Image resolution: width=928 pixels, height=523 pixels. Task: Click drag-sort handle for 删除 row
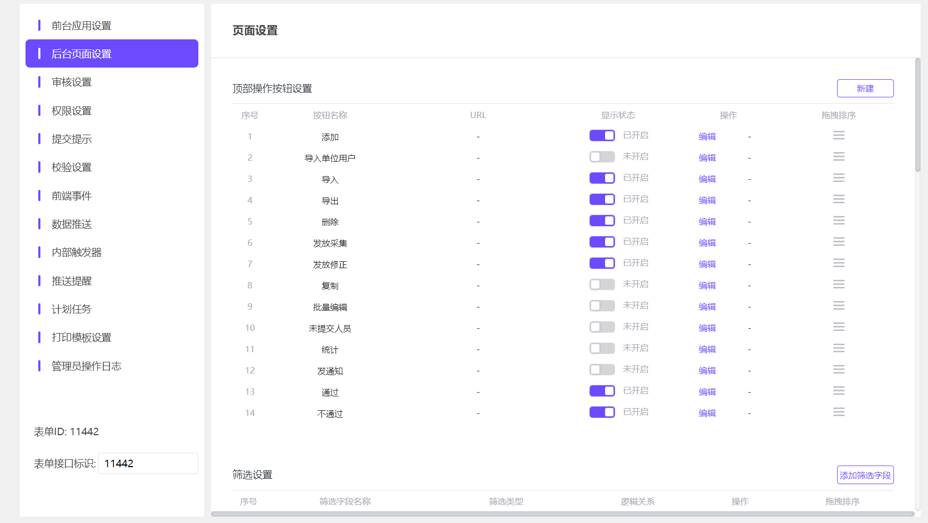[x=839, y=221]
